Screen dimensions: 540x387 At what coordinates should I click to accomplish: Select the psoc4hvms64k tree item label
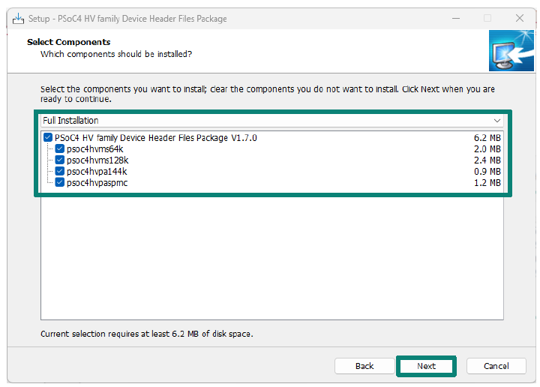click(x=95, y=149)
